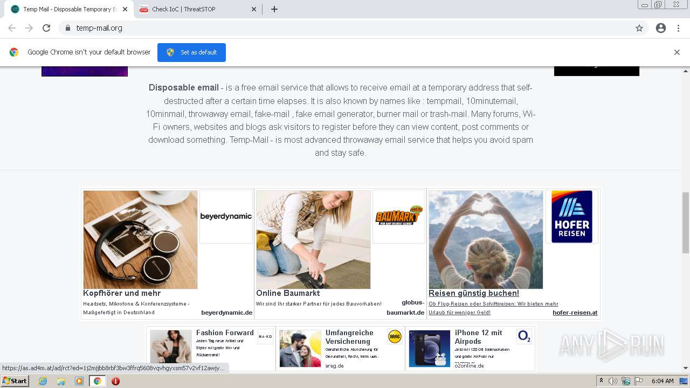
Task: Reload the temp-mail.org page
Action: [x=46, y=28]
